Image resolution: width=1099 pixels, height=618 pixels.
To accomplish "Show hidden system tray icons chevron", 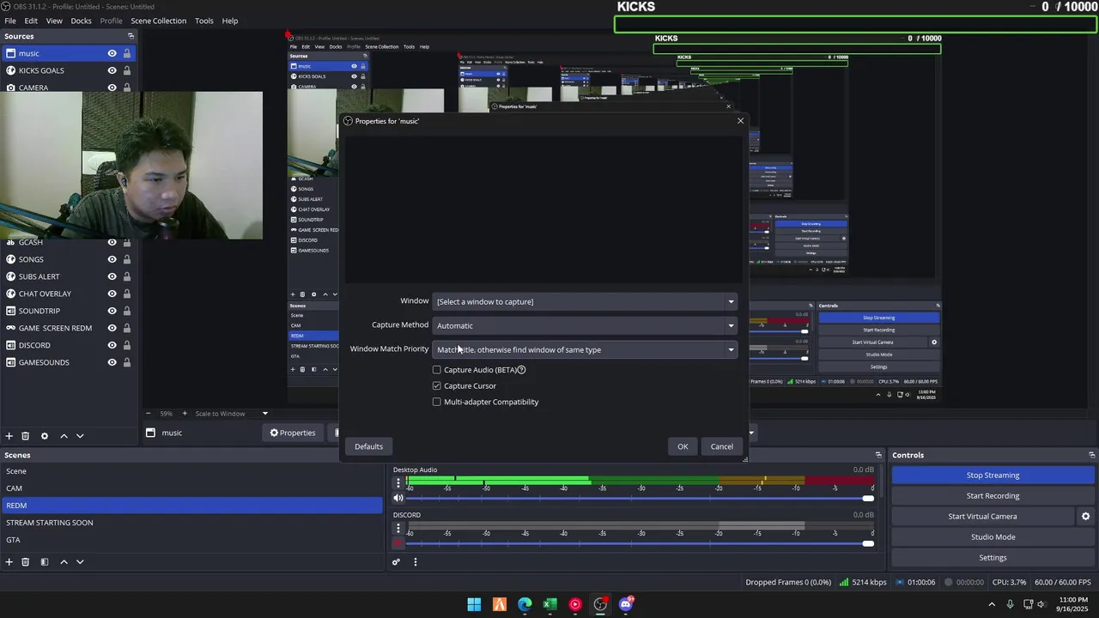I will tap(992, 604).
